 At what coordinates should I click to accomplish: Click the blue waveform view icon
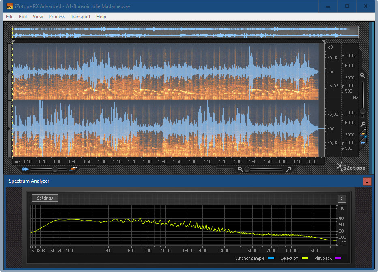[25, 169]
